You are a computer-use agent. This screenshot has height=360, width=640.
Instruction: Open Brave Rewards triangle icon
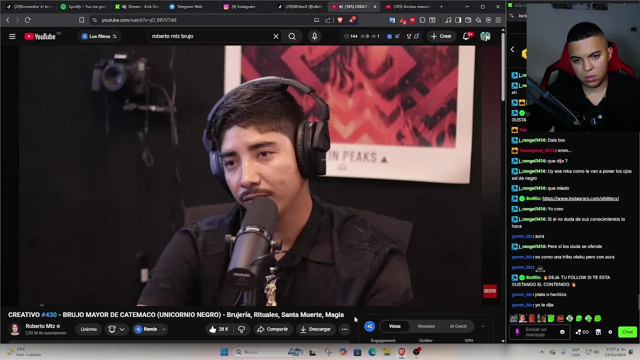coord(351,20)
